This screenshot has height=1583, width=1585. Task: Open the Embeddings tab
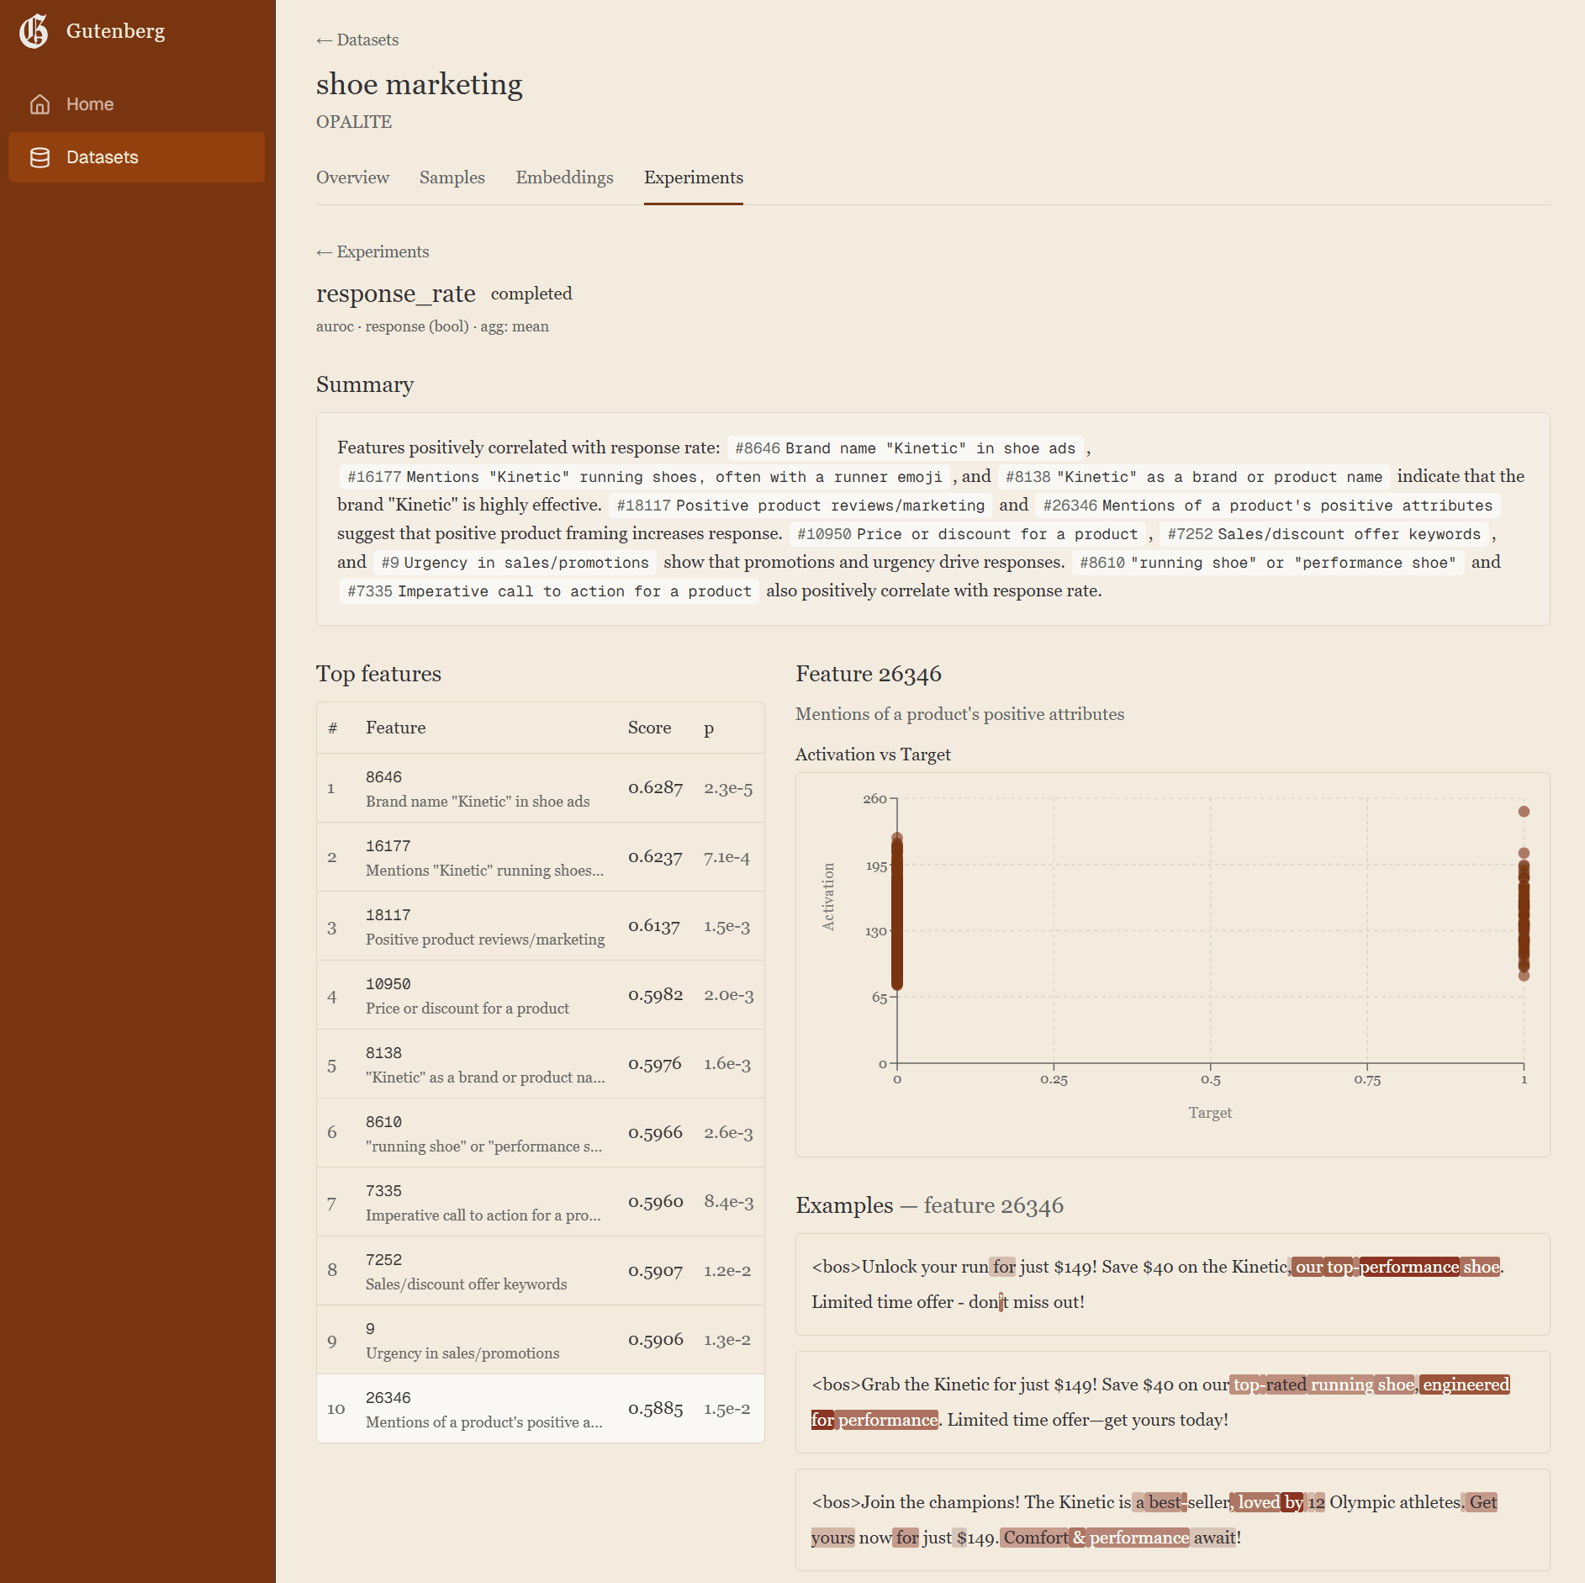click(x=564, y=177)
